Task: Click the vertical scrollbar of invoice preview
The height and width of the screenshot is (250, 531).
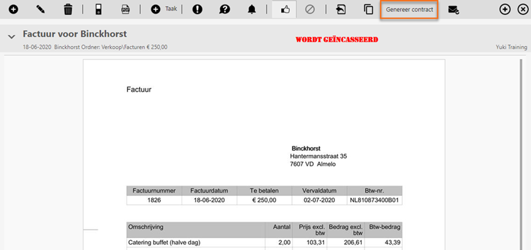Action: pos(522,154)
